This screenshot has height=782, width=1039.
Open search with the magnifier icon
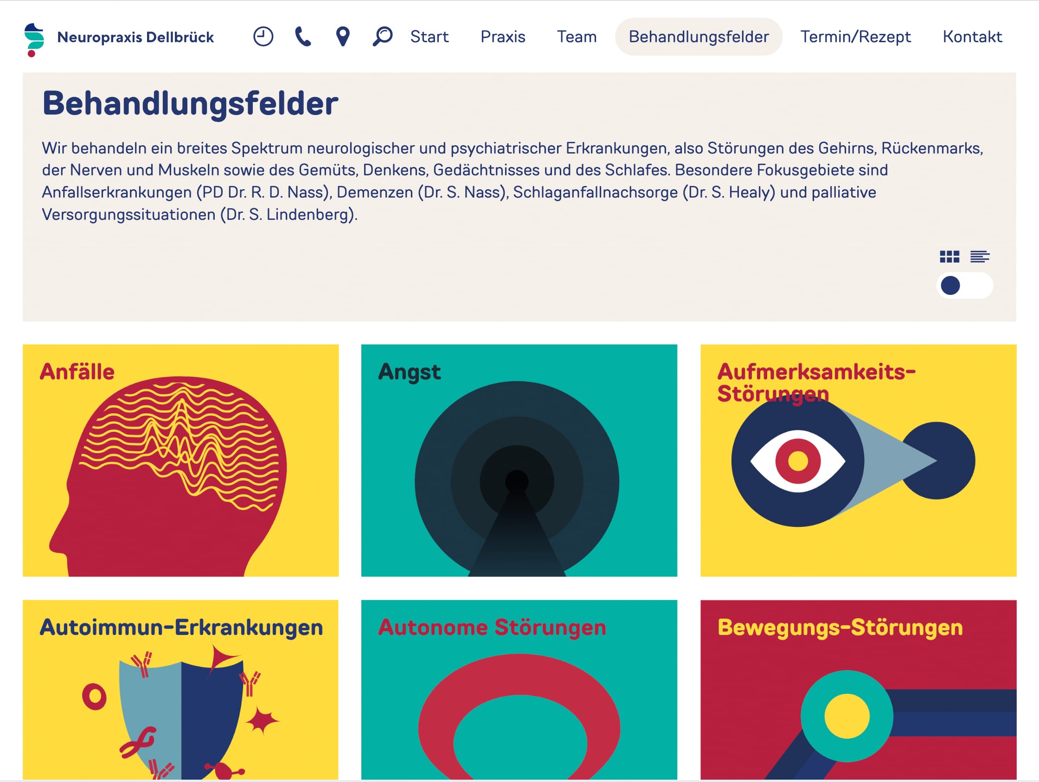382,37
